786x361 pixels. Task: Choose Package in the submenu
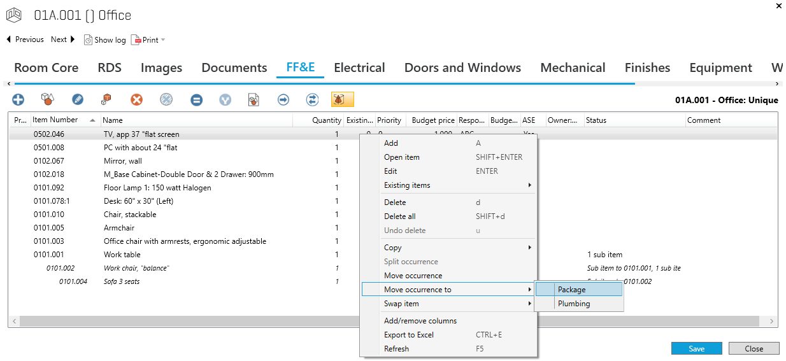571,290
